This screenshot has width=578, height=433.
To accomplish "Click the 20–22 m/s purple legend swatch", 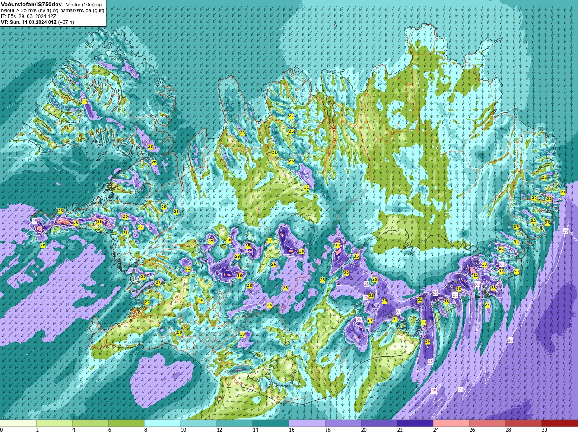I will tap(379, 424).
